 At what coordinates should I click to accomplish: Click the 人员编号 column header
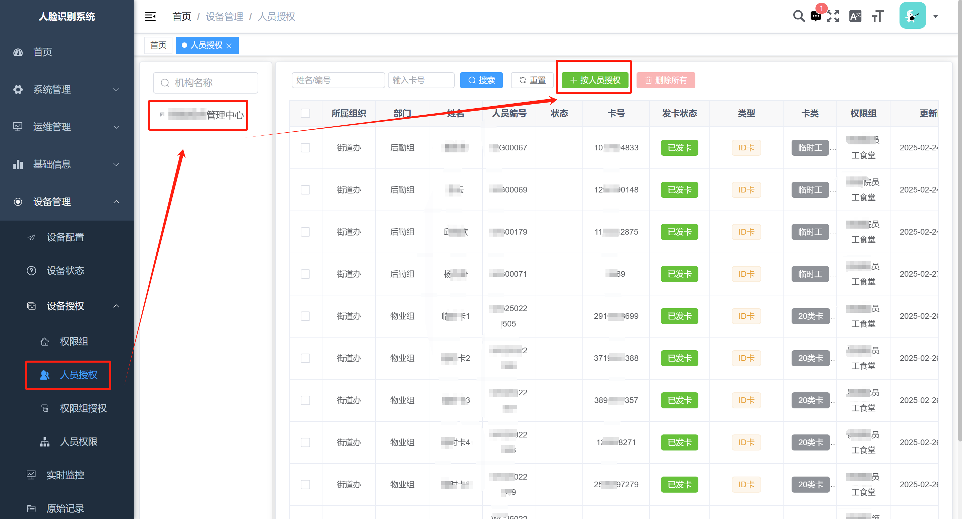[x=509, y=114]
